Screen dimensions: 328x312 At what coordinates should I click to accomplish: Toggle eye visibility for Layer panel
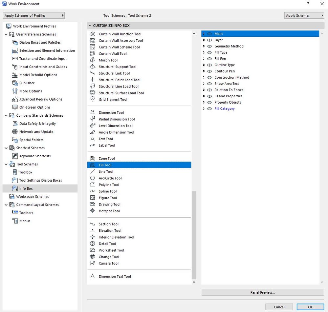209,40
